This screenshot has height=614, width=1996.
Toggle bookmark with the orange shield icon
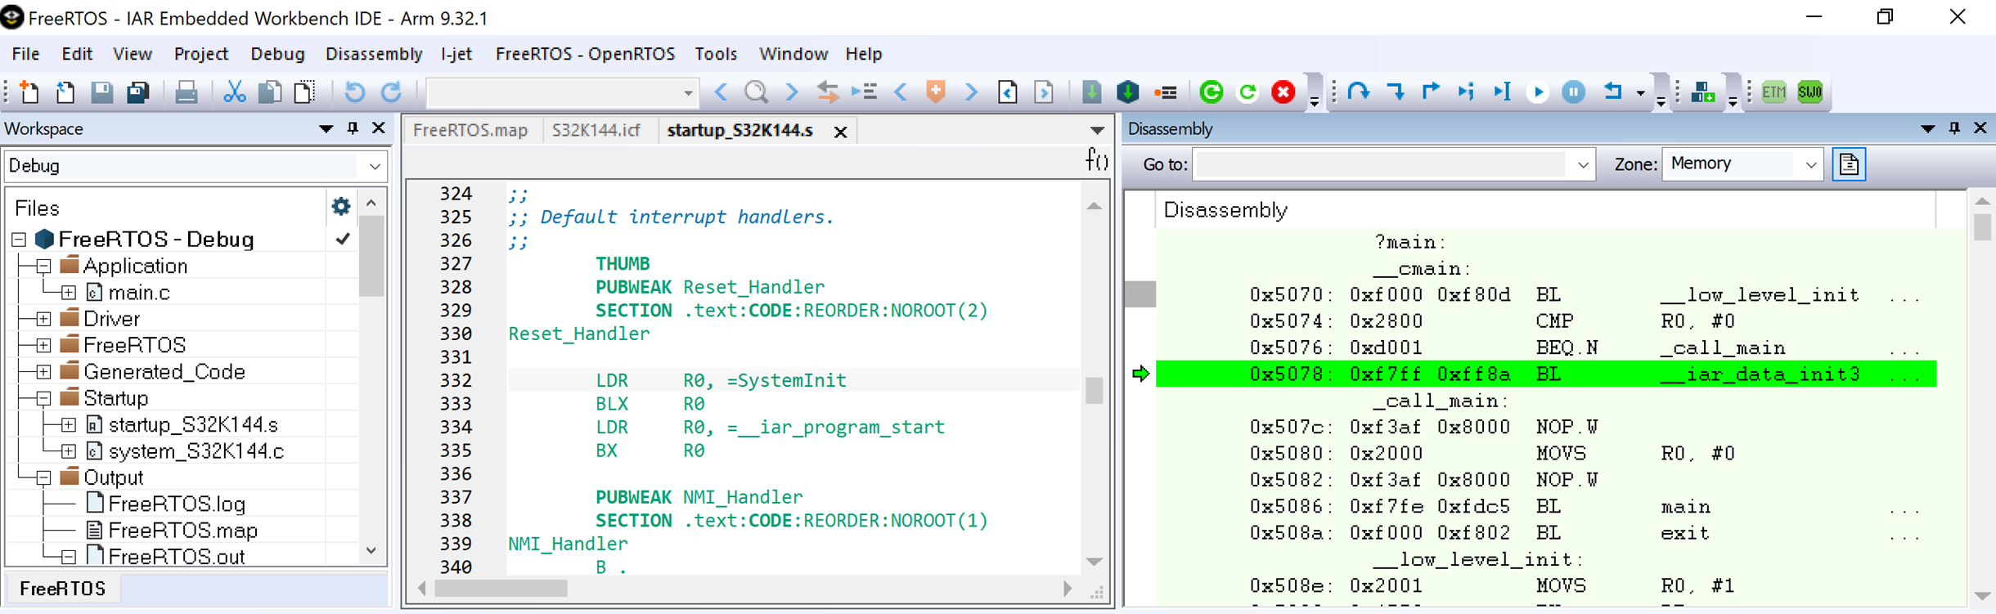936,92
